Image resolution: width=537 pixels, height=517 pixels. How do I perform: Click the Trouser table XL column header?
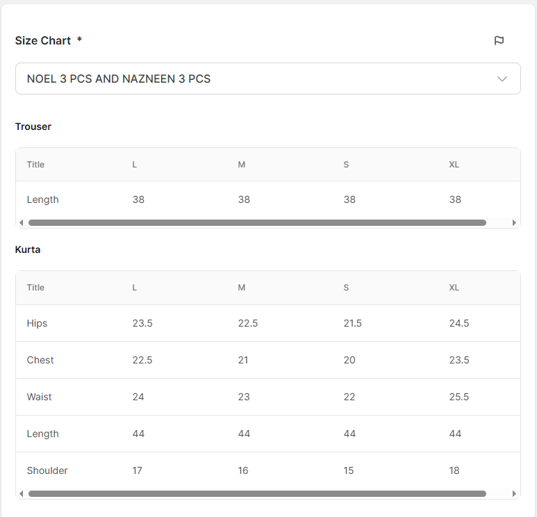(454, 165)
